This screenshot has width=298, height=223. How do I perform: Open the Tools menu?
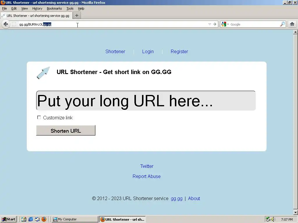point(70,8)
